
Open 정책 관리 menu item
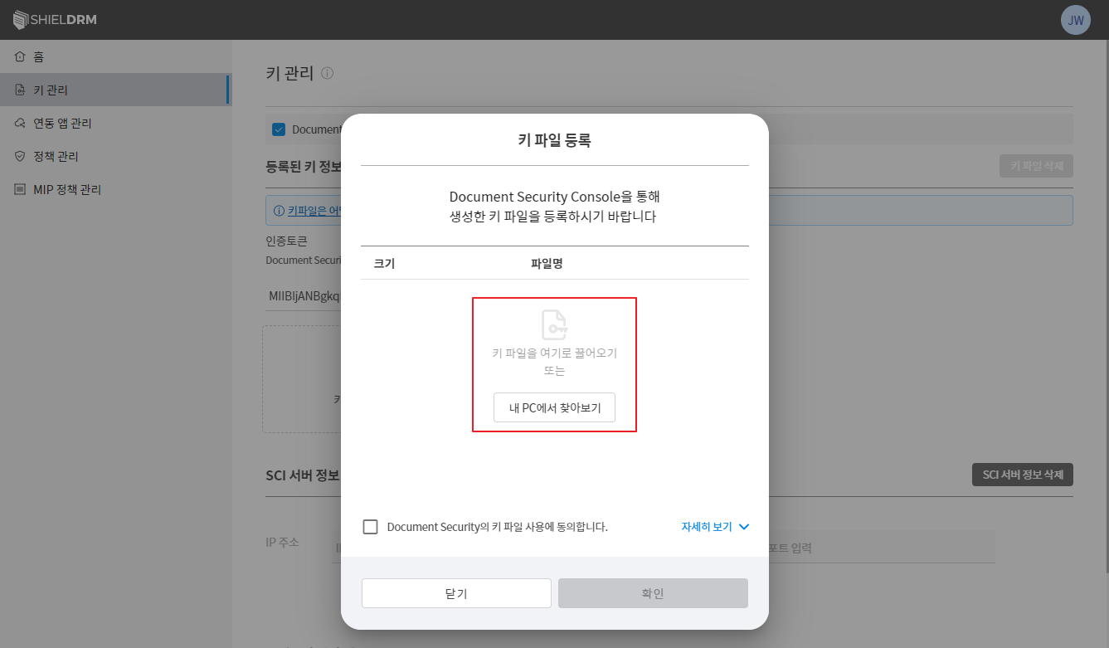point(115,156)
